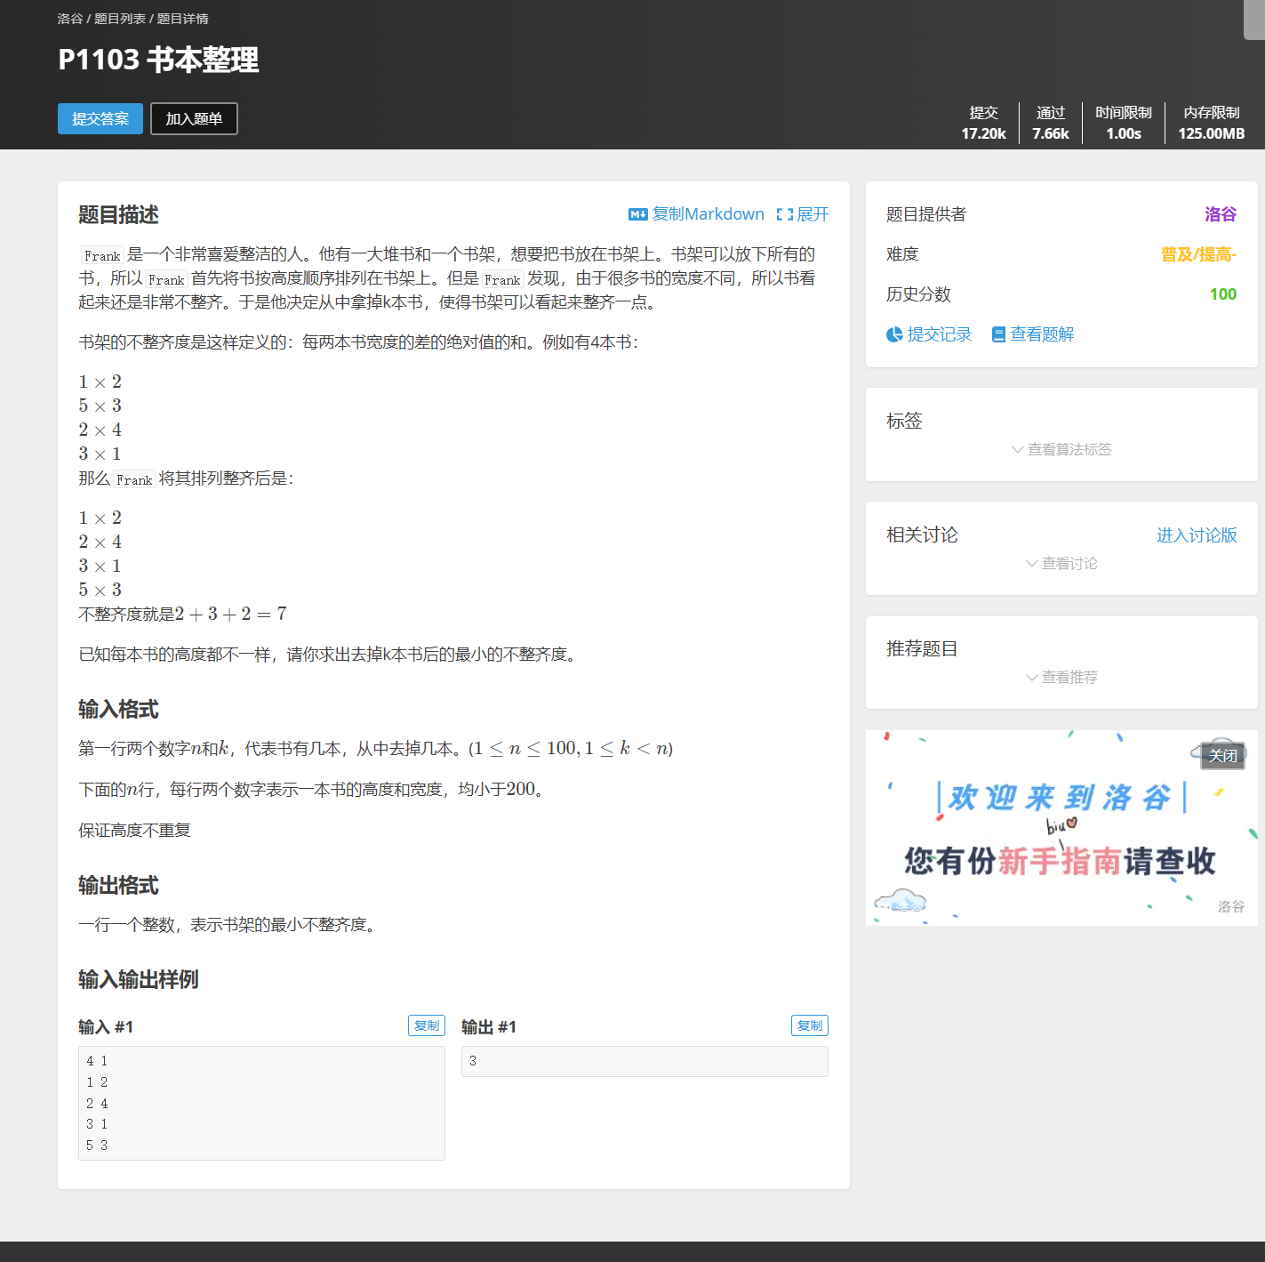Expand 查看讨论 in related discussions
Image resolution: width=1265 pixels, height=1262 pixels.
[1069, 564]
